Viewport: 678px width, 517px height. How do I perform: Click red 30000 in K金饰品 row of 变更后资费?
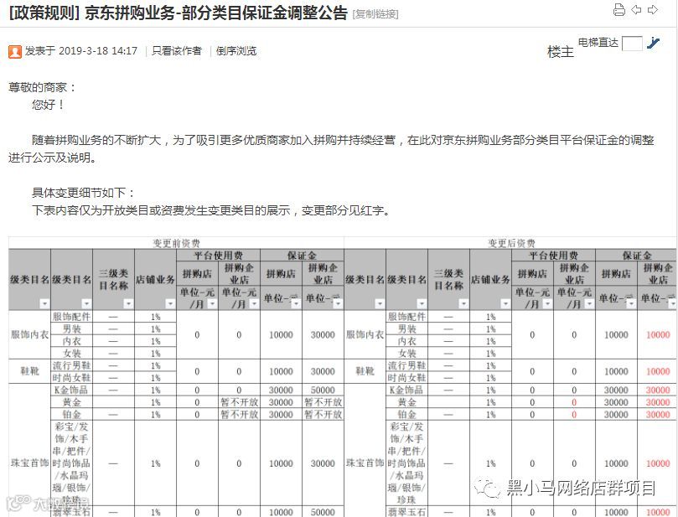658,390
